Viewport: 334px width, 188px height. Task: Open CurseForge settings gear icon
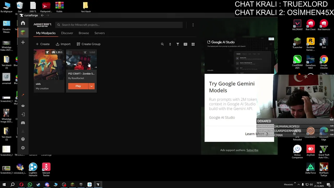pyautogui.click(x=23, y=148)
